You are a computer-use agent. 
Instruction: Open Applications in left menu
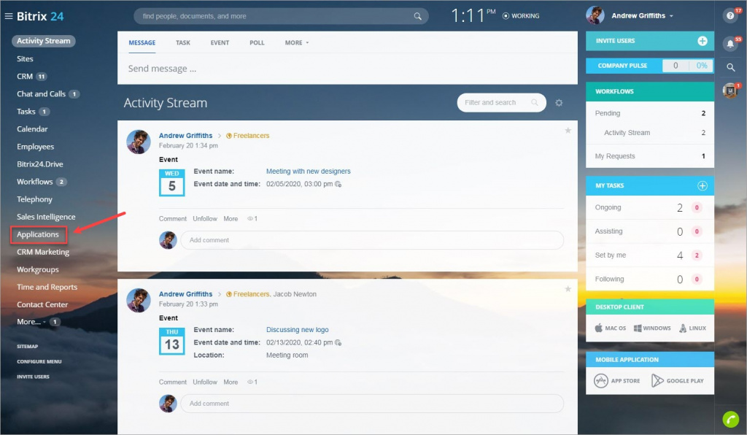38,234
